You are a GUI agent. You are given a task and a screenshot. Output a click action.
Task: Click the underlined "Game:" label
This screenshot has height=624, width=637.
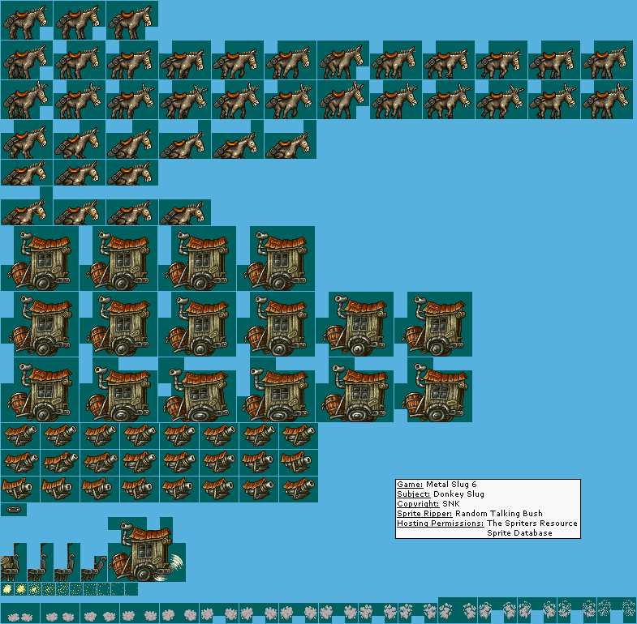click(x=410, y=485)
